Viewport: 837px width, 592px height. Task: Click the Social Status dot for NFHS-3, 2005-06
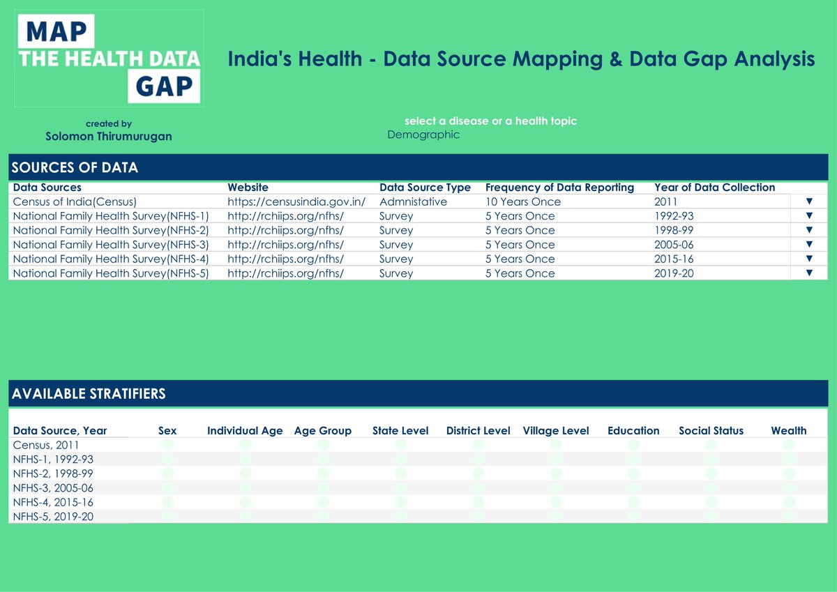[x=711, y=488]
